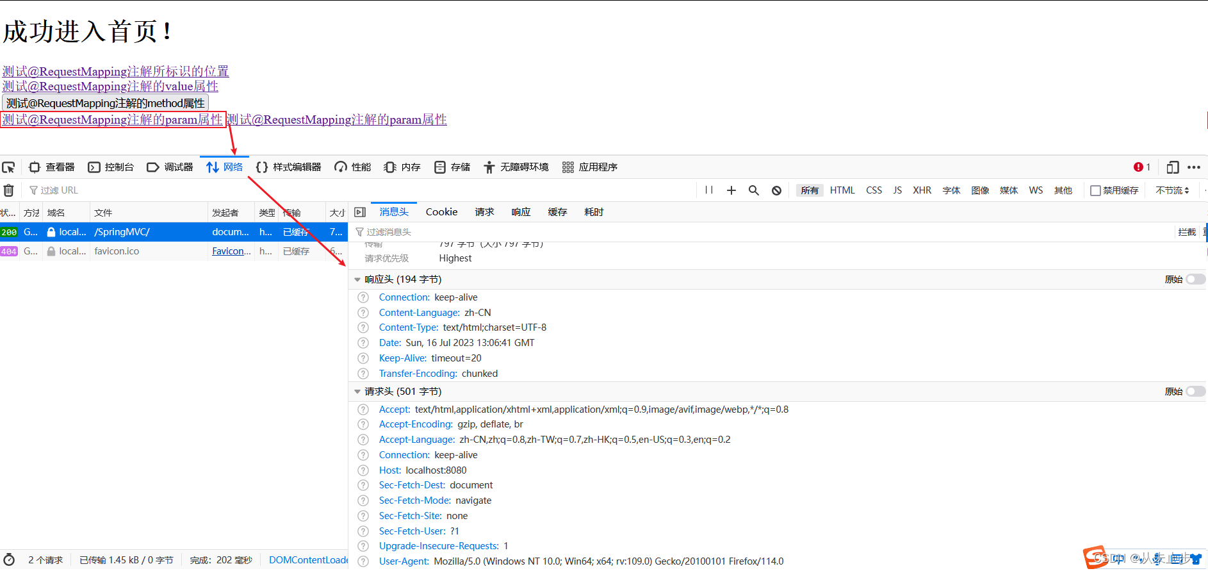Open help for Sec-Fetch-Site header
This screenshot has height=571, width=1208.
coord(363,516)
